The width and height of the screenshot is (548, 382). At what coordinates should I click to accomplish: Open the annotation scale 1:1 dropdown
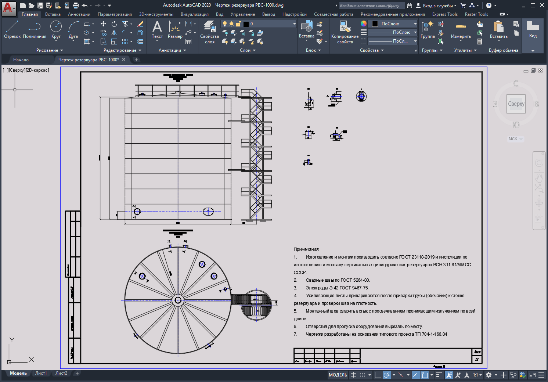coord(477,375)
